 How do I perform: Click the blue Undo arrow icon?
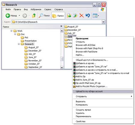[x=88, y=16]
